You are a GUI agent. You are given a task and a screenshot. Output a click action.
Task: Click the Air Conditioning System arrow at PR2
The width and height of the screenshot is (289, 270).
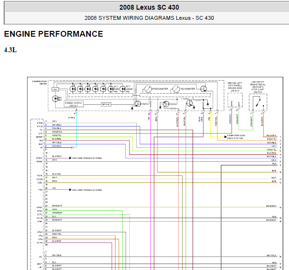point(70,190)
